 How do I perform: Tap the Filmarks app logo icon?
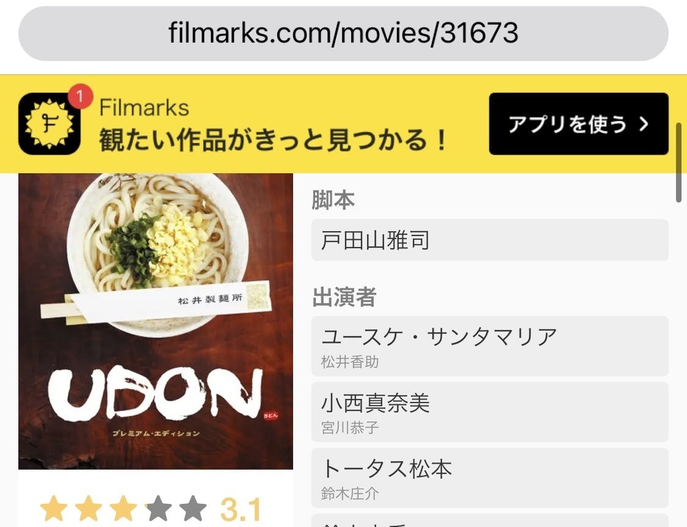49,124
